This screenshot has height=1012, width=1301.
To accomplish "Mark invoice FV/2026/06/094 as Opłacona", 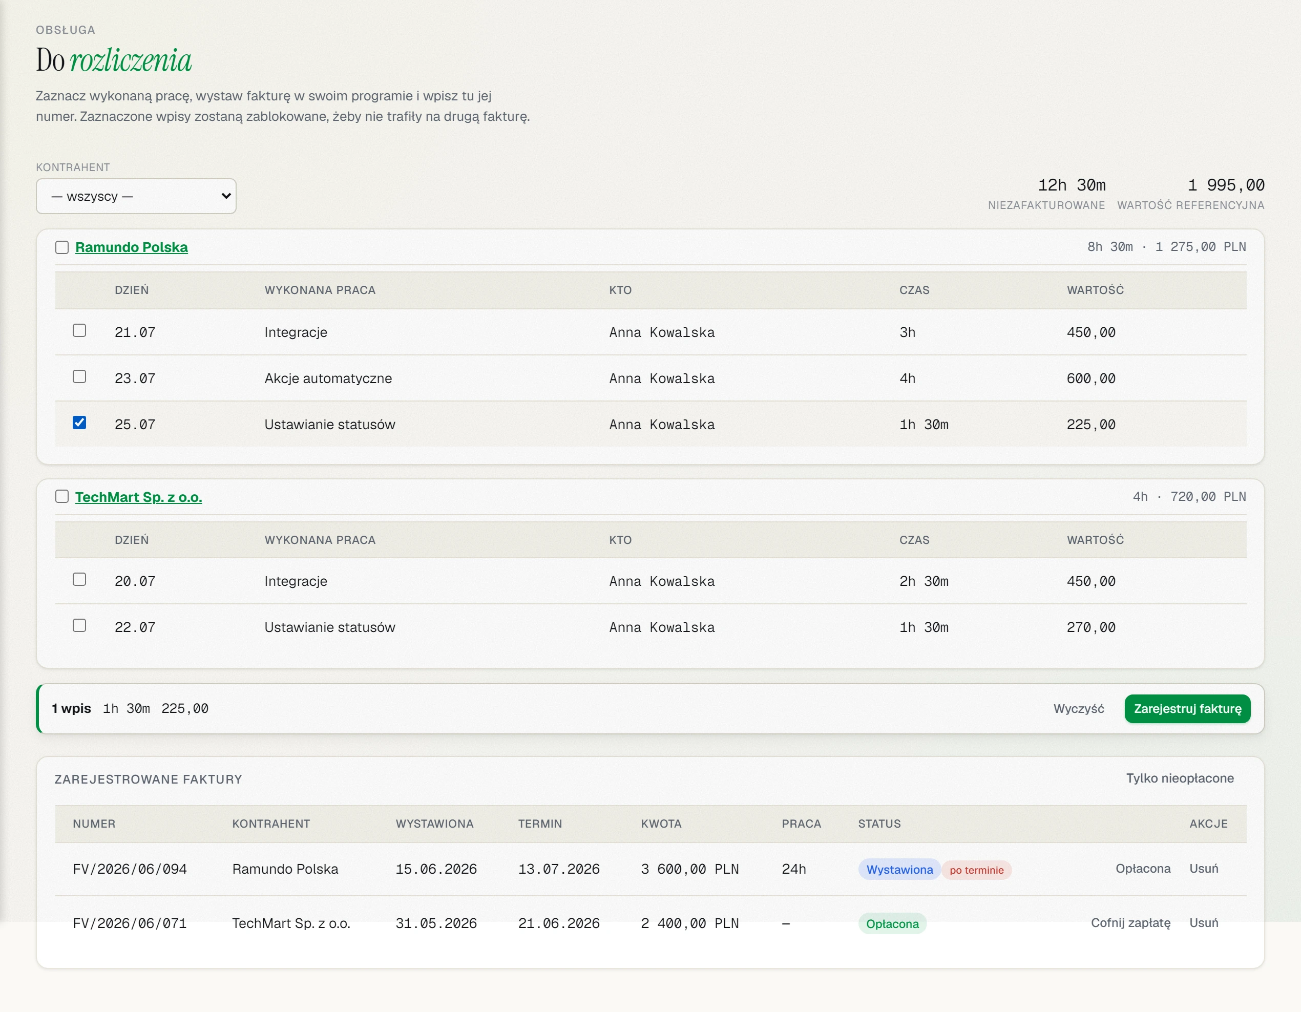I will [x=1143, y=869].
